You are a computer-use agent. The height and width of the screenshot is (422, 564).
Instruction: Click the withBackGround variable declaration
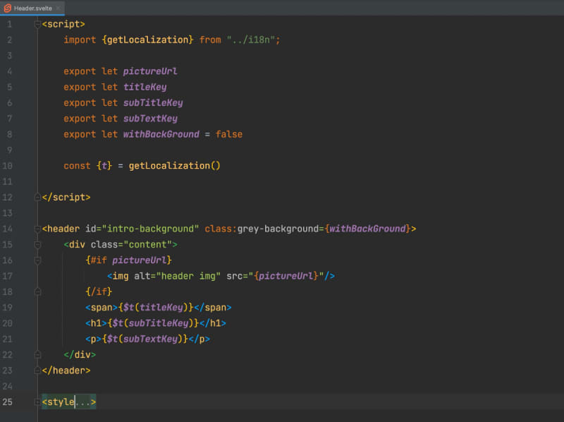[x=161, y=134]
